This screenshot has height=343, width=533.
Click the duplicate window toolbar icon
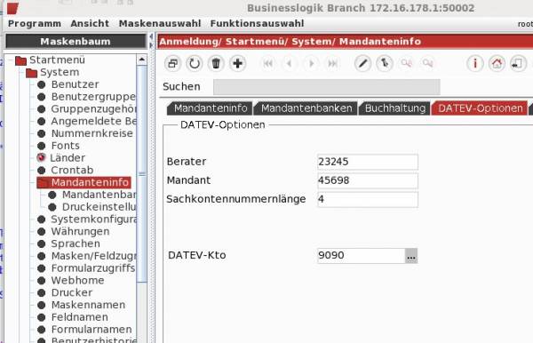point(172,64)
